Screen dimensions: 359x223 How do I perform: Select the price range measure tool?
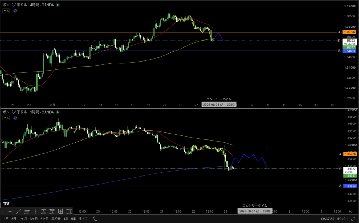pyautogui.click(x=60, y=211)
